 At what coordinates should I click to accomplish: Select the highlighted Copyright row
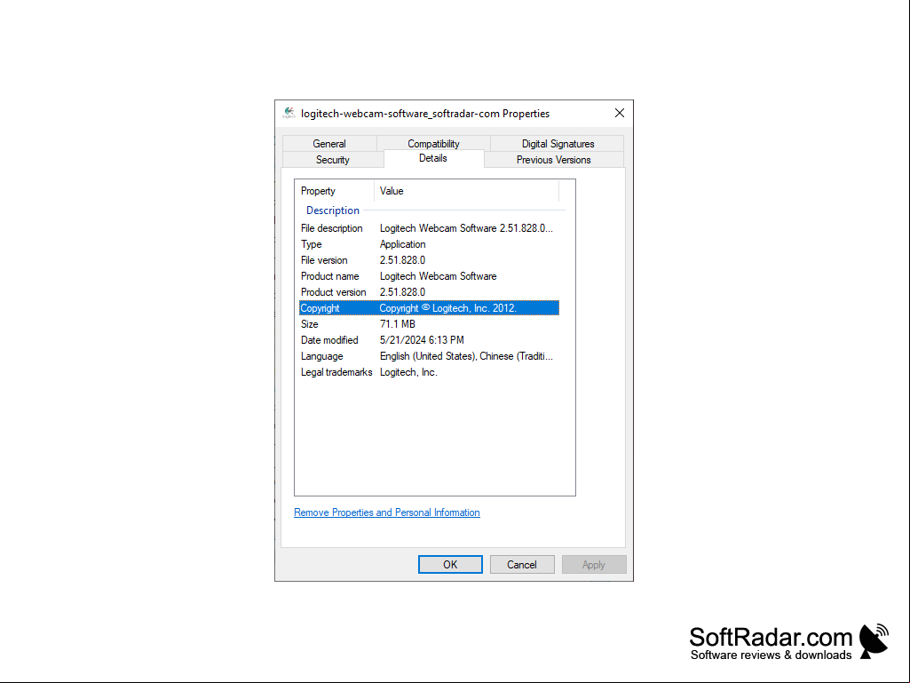click(x=429, y=308)
